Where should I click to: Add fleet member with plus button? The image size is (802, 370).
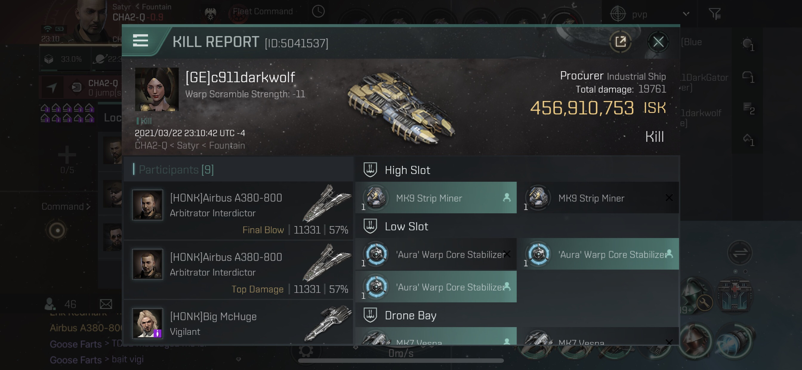click(67, 154)
